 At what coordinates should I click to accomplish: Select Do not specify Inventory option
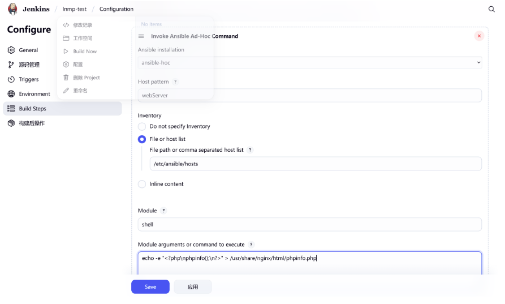pos(142,126)
